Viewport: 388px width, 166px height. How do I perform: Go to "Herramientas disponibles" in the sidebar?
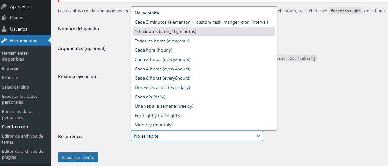[15, 56]
